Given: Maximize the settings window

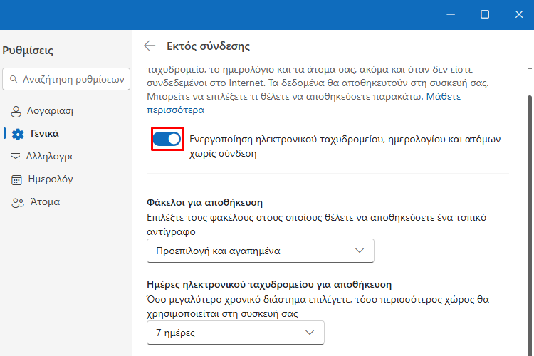Looking at the screenshot, I should point(485,14).
